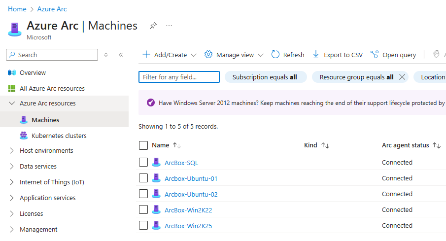Viewport: 446px width, 241px height.
Task: Check the ArcBox-Win2K25 row checkbox
Action: [143, 225]
